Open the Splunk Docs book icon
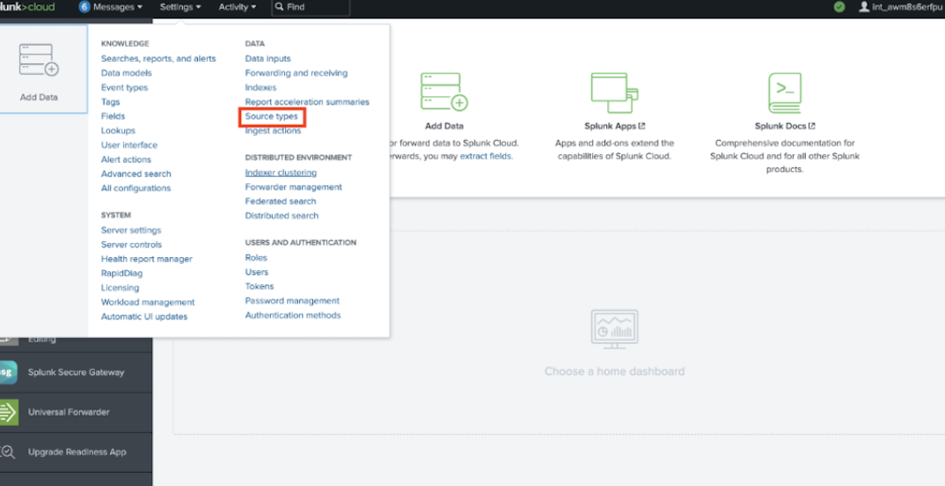Image resolution: width=945 pixels, height=486 pixels. coord(784,92)
